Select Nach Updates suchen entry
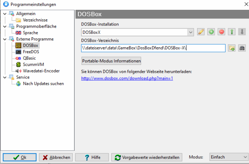 point(43,83)
